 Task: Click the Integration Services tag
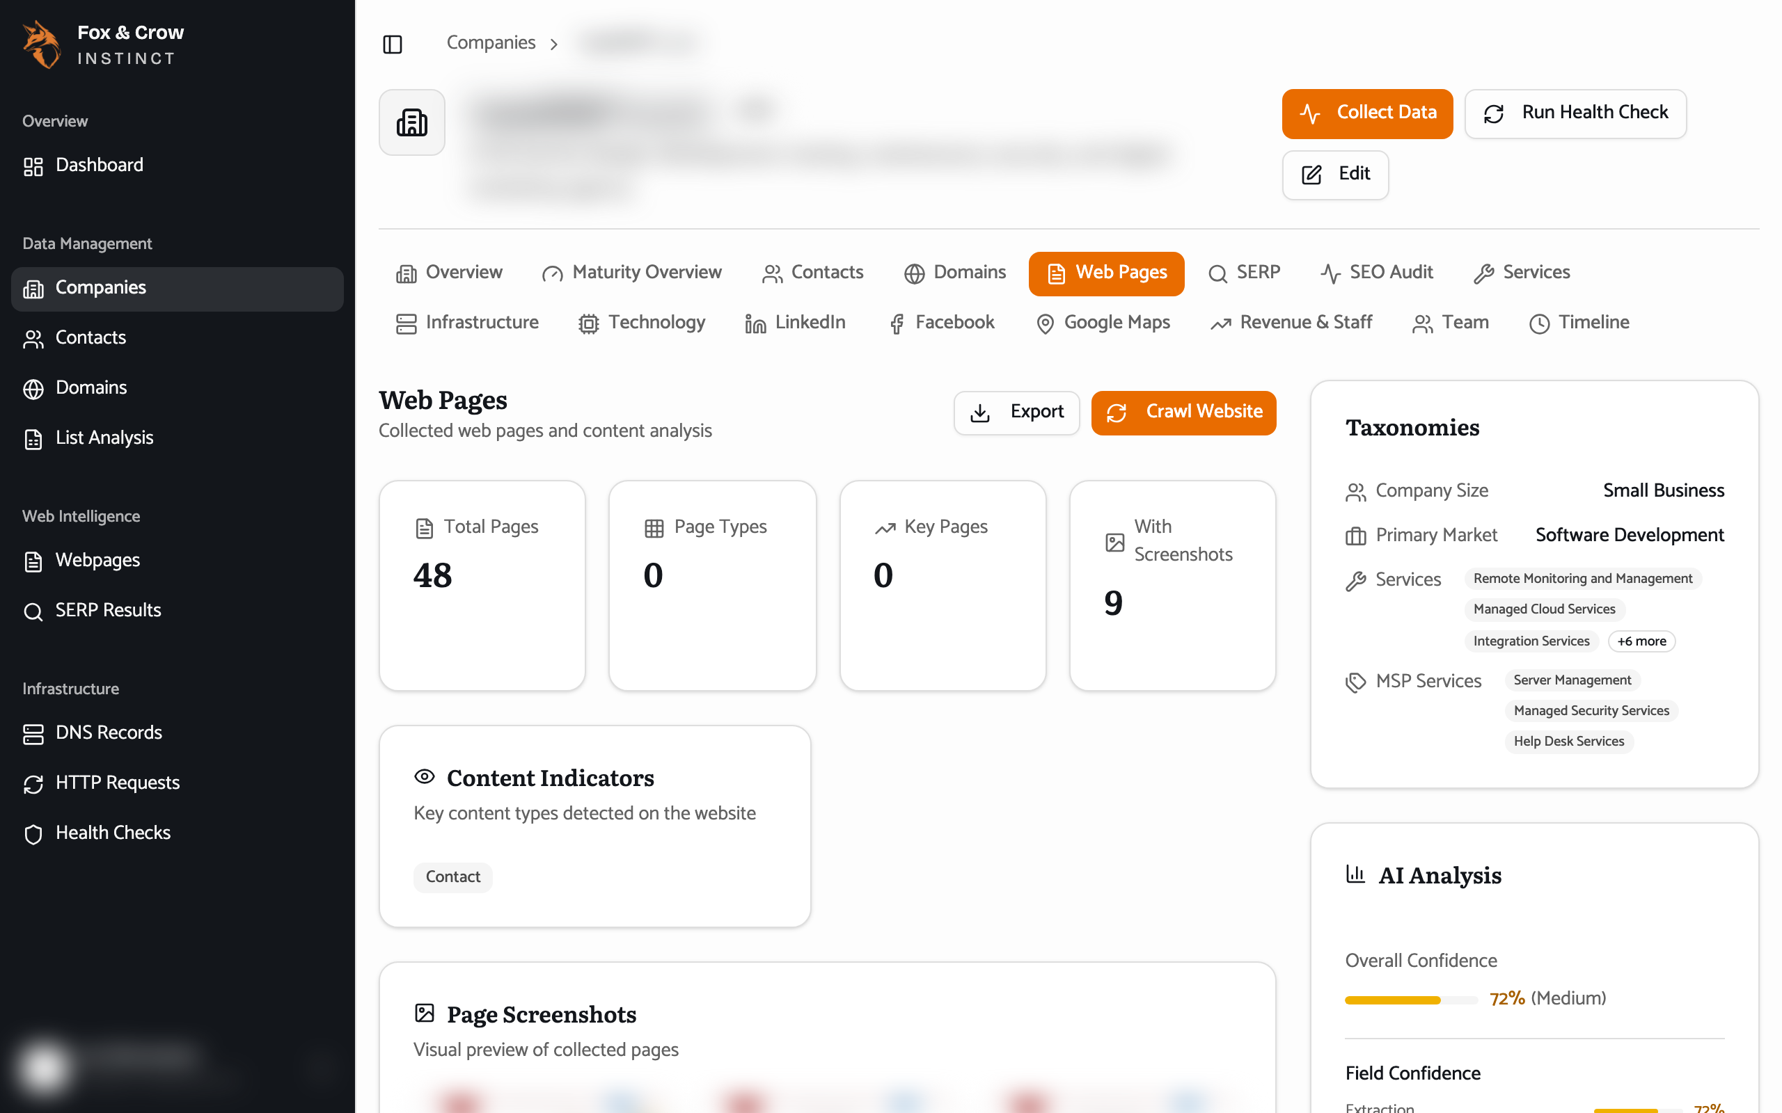[1531, 641]
